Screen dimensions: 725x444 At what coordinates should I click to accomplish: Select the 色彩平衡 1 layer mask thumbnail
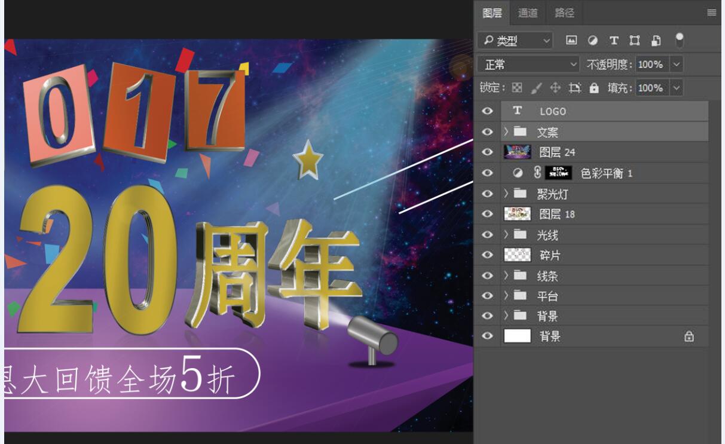559,173
